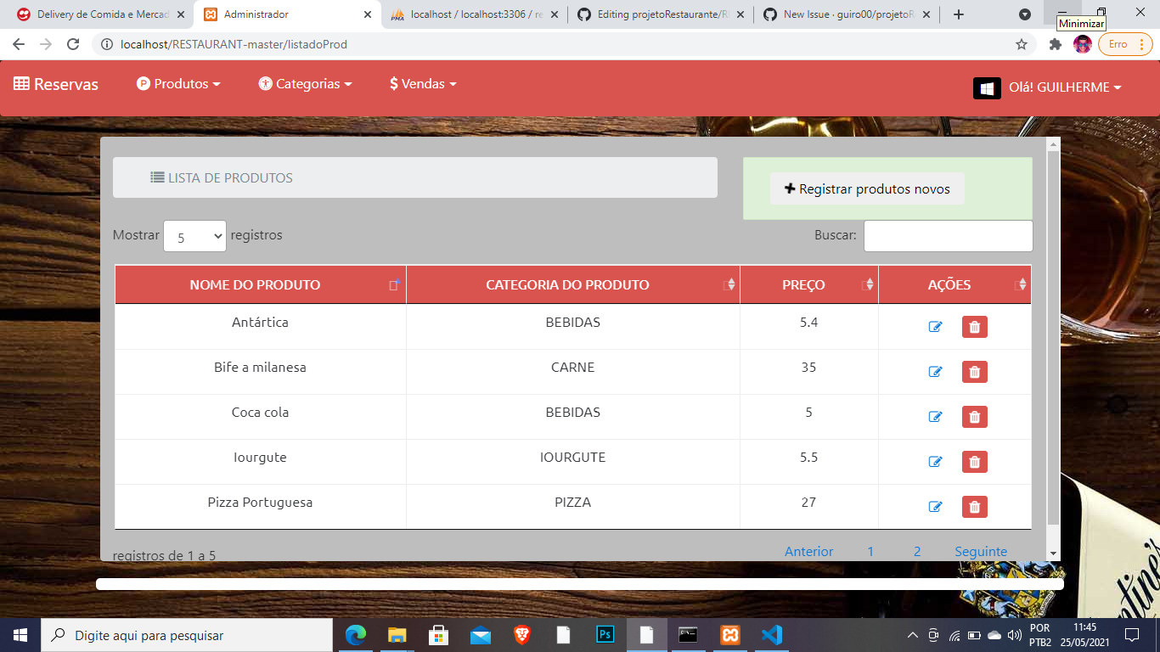
Task: Click the product list vertical scrollbar
Action: point(1053,338)
